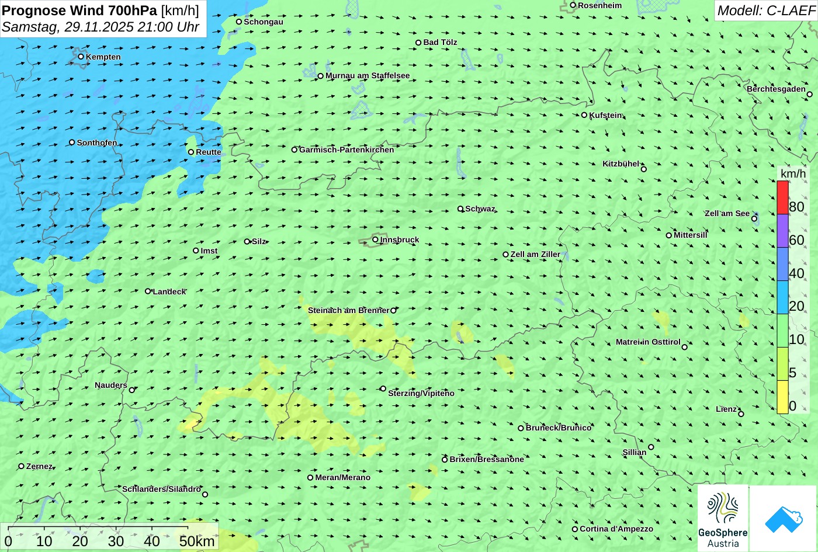Click the Meran/Merano location marker

point(310,477)
